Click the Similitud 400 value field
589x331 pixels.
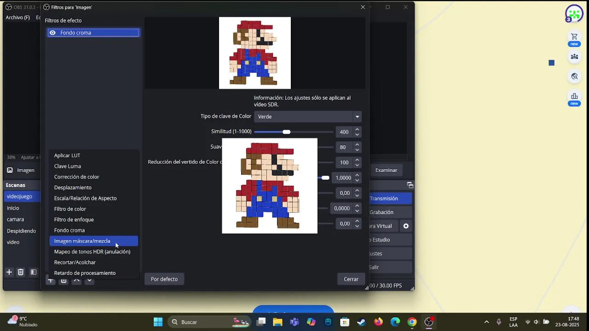pyautogui.click(x=345, y=132)
